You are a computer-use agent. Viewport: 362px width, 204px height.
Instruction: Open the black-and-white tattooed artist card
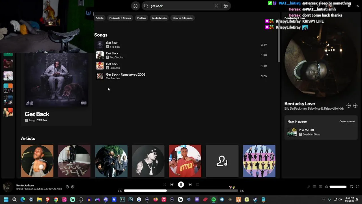tap(148, 161)
